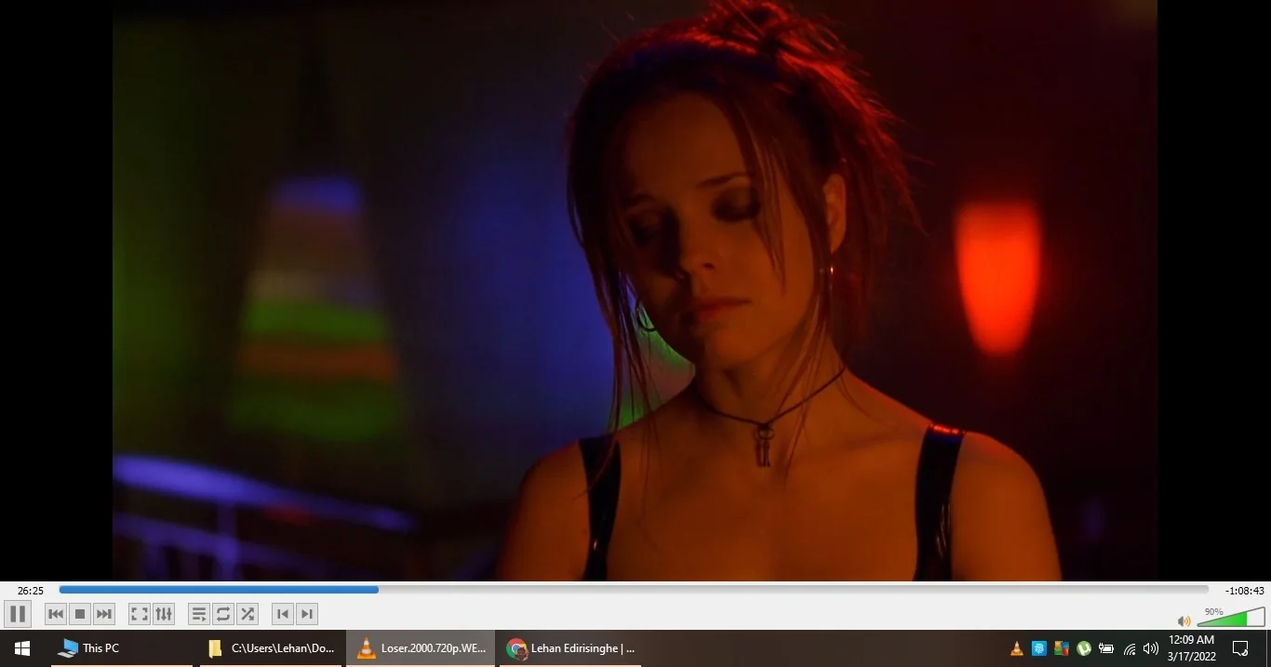This screenshot has height=667, width=1271.
Task: Switch to Chrome Lehan Edirisinghe window
Action: tap(570, 648)
